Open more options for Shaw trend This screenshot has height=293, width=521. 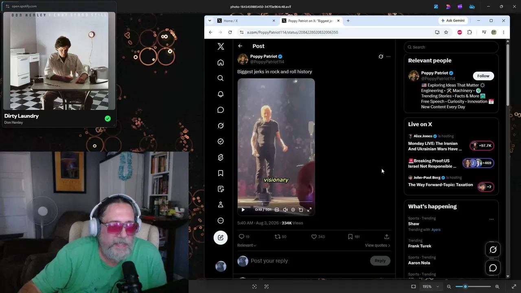click(x=491, y=219)
